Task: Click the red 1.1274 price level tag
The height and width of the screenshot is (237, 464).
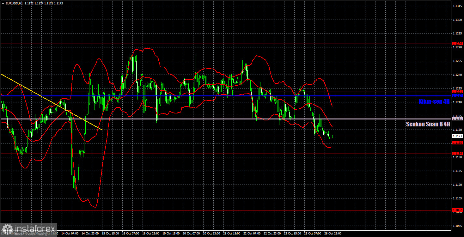Action: tap(457, 44)
